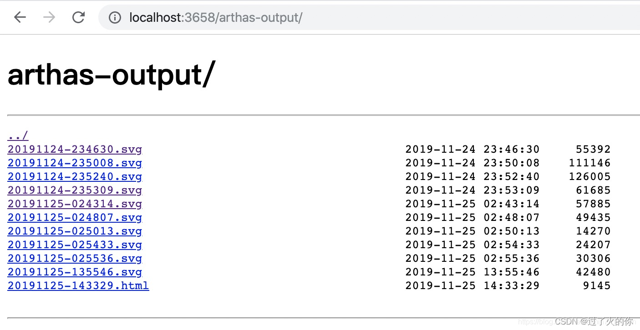Open 20191124-235240.svg file link
640x330 pixels.
point(75,176)
